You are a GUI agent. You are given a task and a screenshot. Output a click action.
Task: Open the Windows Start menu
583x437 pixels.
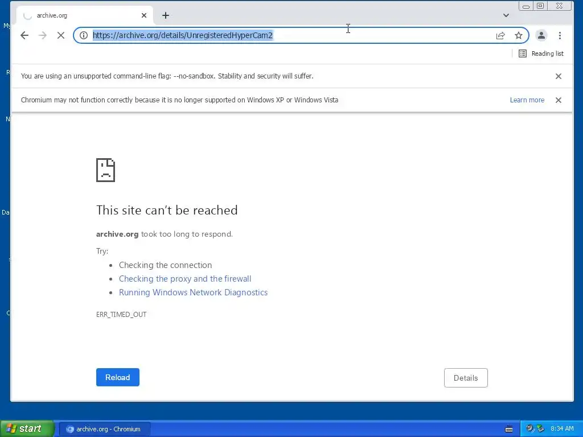(27, 428)
